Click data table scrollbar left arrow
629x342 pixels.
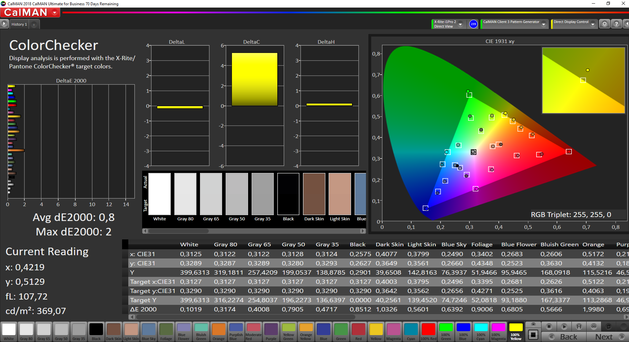coord(132,317)
